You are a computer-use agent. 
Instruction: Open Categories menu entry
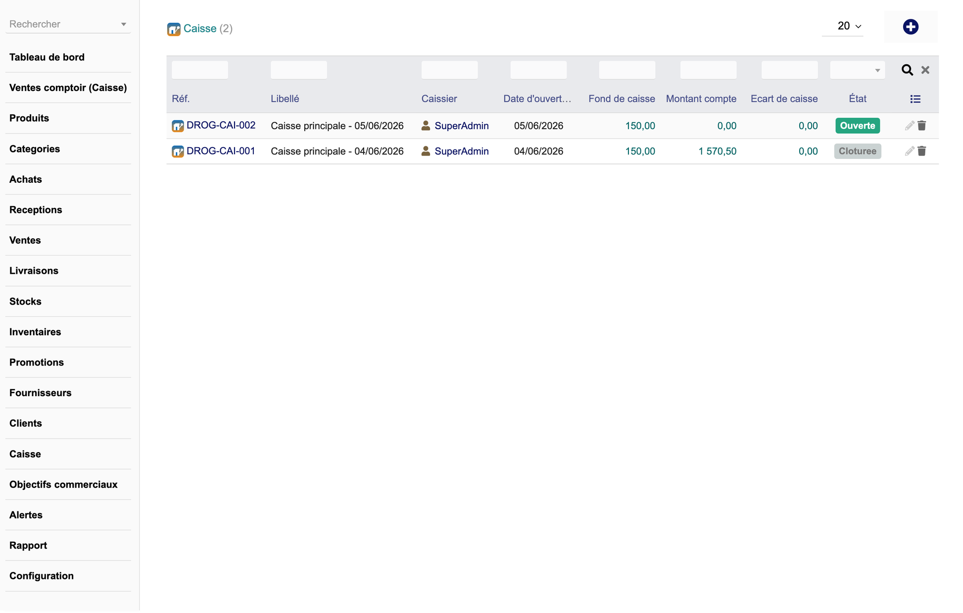pyautogui.click(x=35, y=149)
